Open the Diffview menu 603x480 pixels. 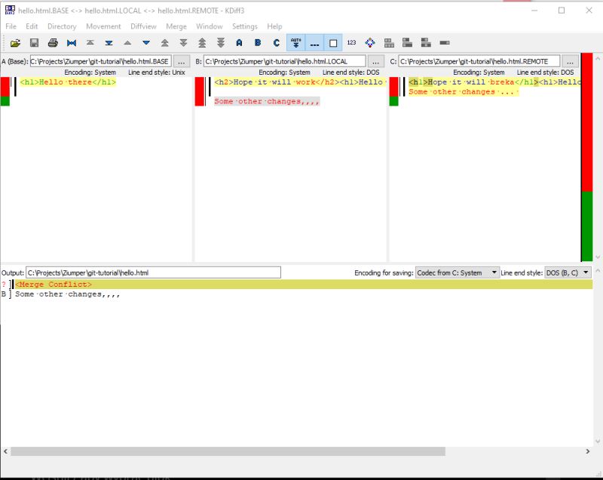pyautogui.click(x=142, y=26)
